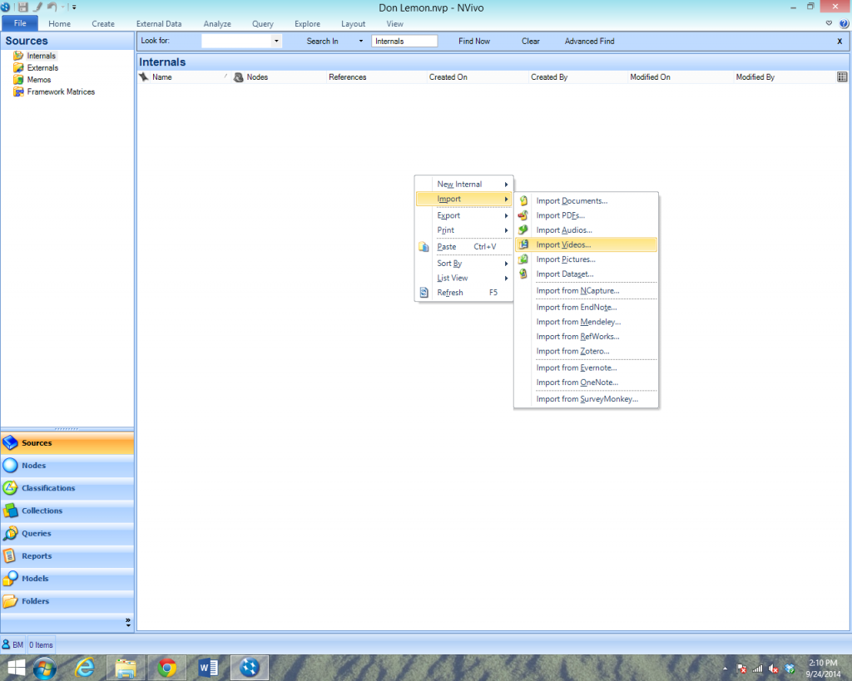Click the Import Videos icon
Image resolution: width=852 pixels, height=681 pixels.
pyautogui.click(x=523, y=245)
